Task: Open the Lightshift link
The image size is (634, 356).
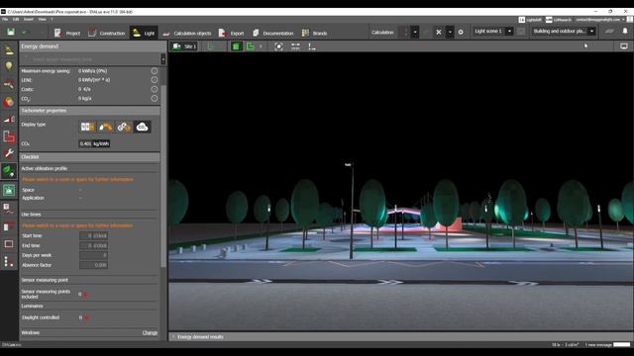Action: 530,20
